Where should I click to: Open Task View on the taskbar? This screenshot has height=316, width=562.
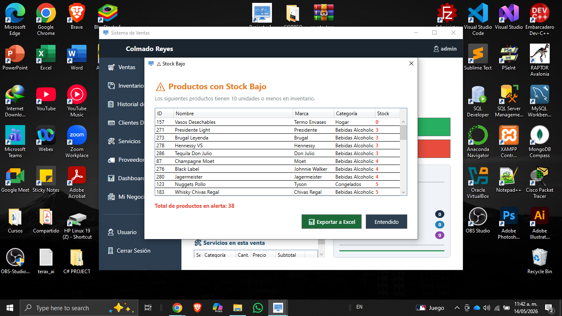click(x=148, y=308)
